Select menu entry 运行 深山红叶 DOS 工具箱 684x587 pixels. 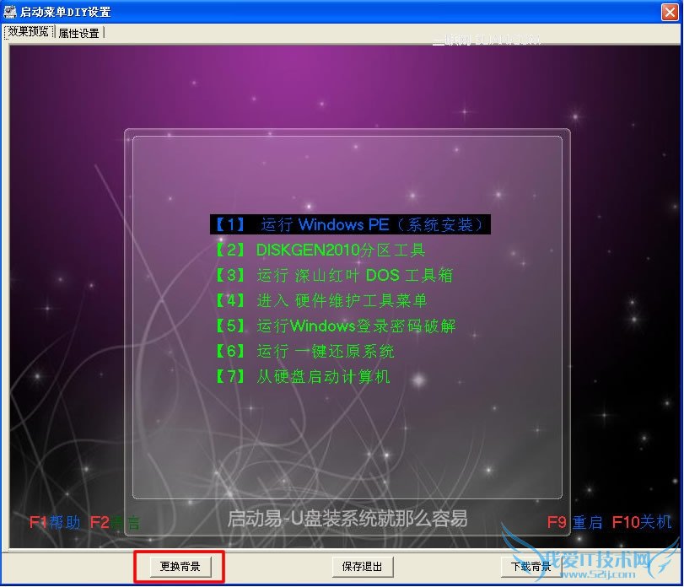[x=334, y=275]
